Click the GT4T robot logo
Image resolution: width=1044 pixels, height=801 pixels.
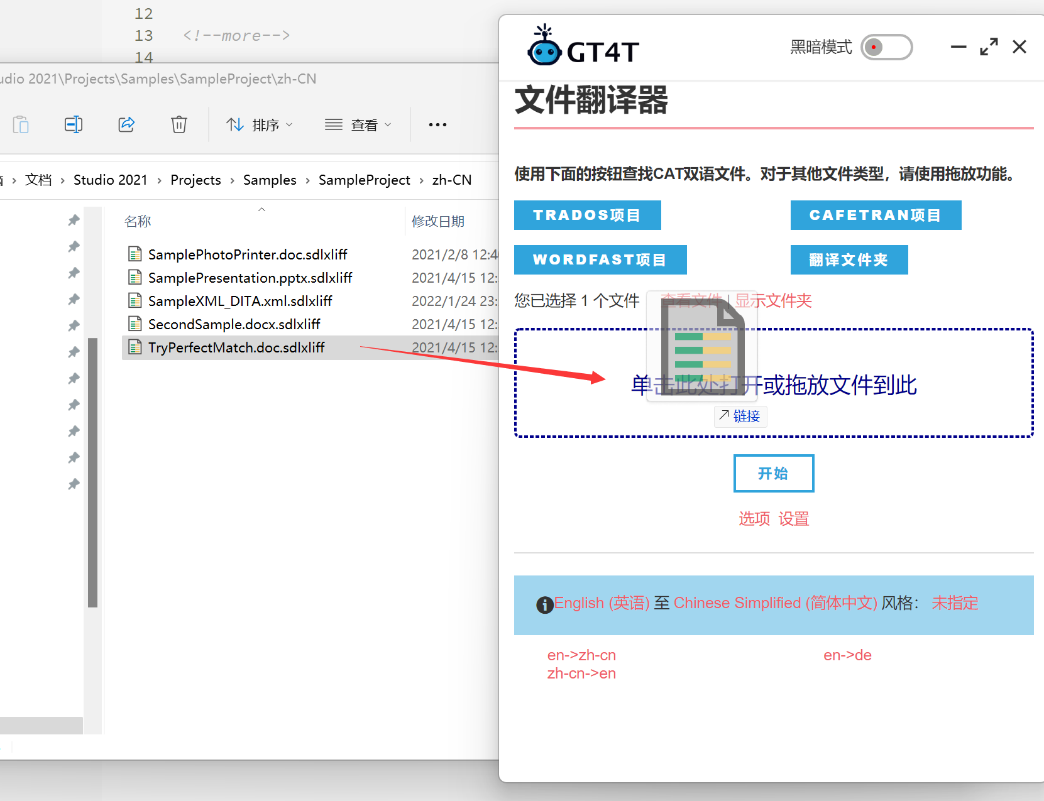coord(544,46)
